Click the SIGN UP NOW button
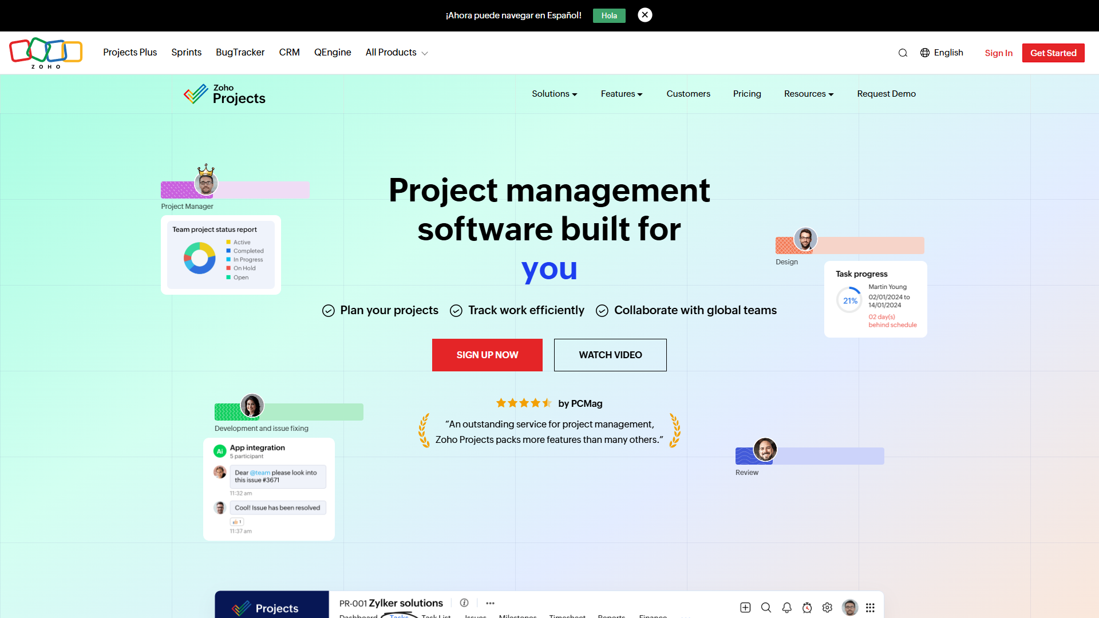 coord(487,355)
